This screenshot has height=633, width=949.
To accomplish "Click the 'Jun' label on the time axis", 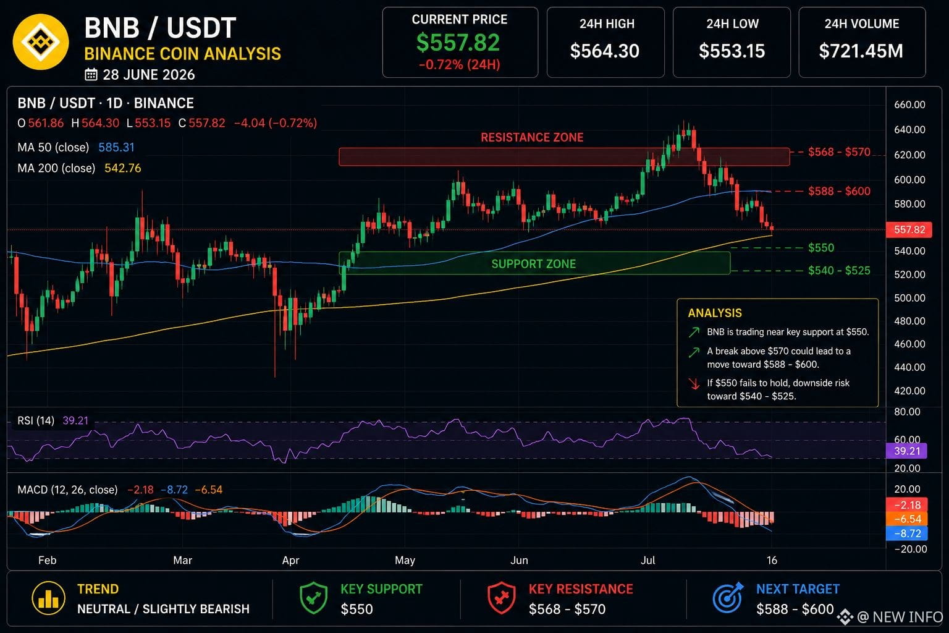I will [519, 560].
